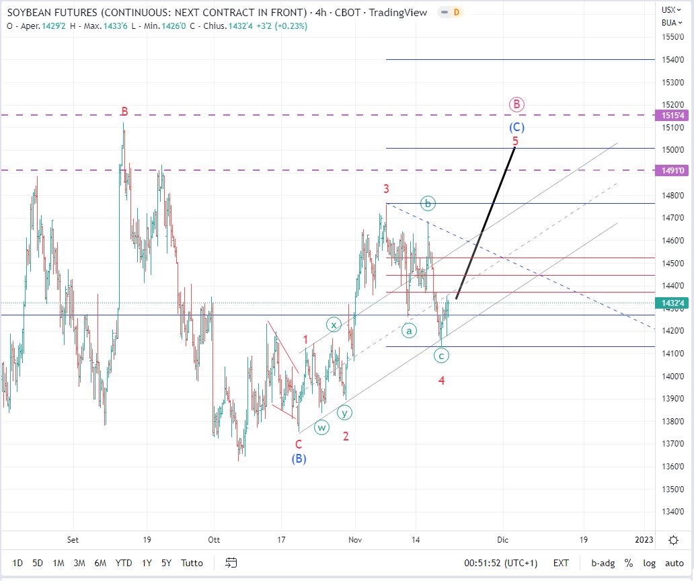Switch to 1M time range
The height and width of the screenshot is (581, 694).
(x=59, y=563)
